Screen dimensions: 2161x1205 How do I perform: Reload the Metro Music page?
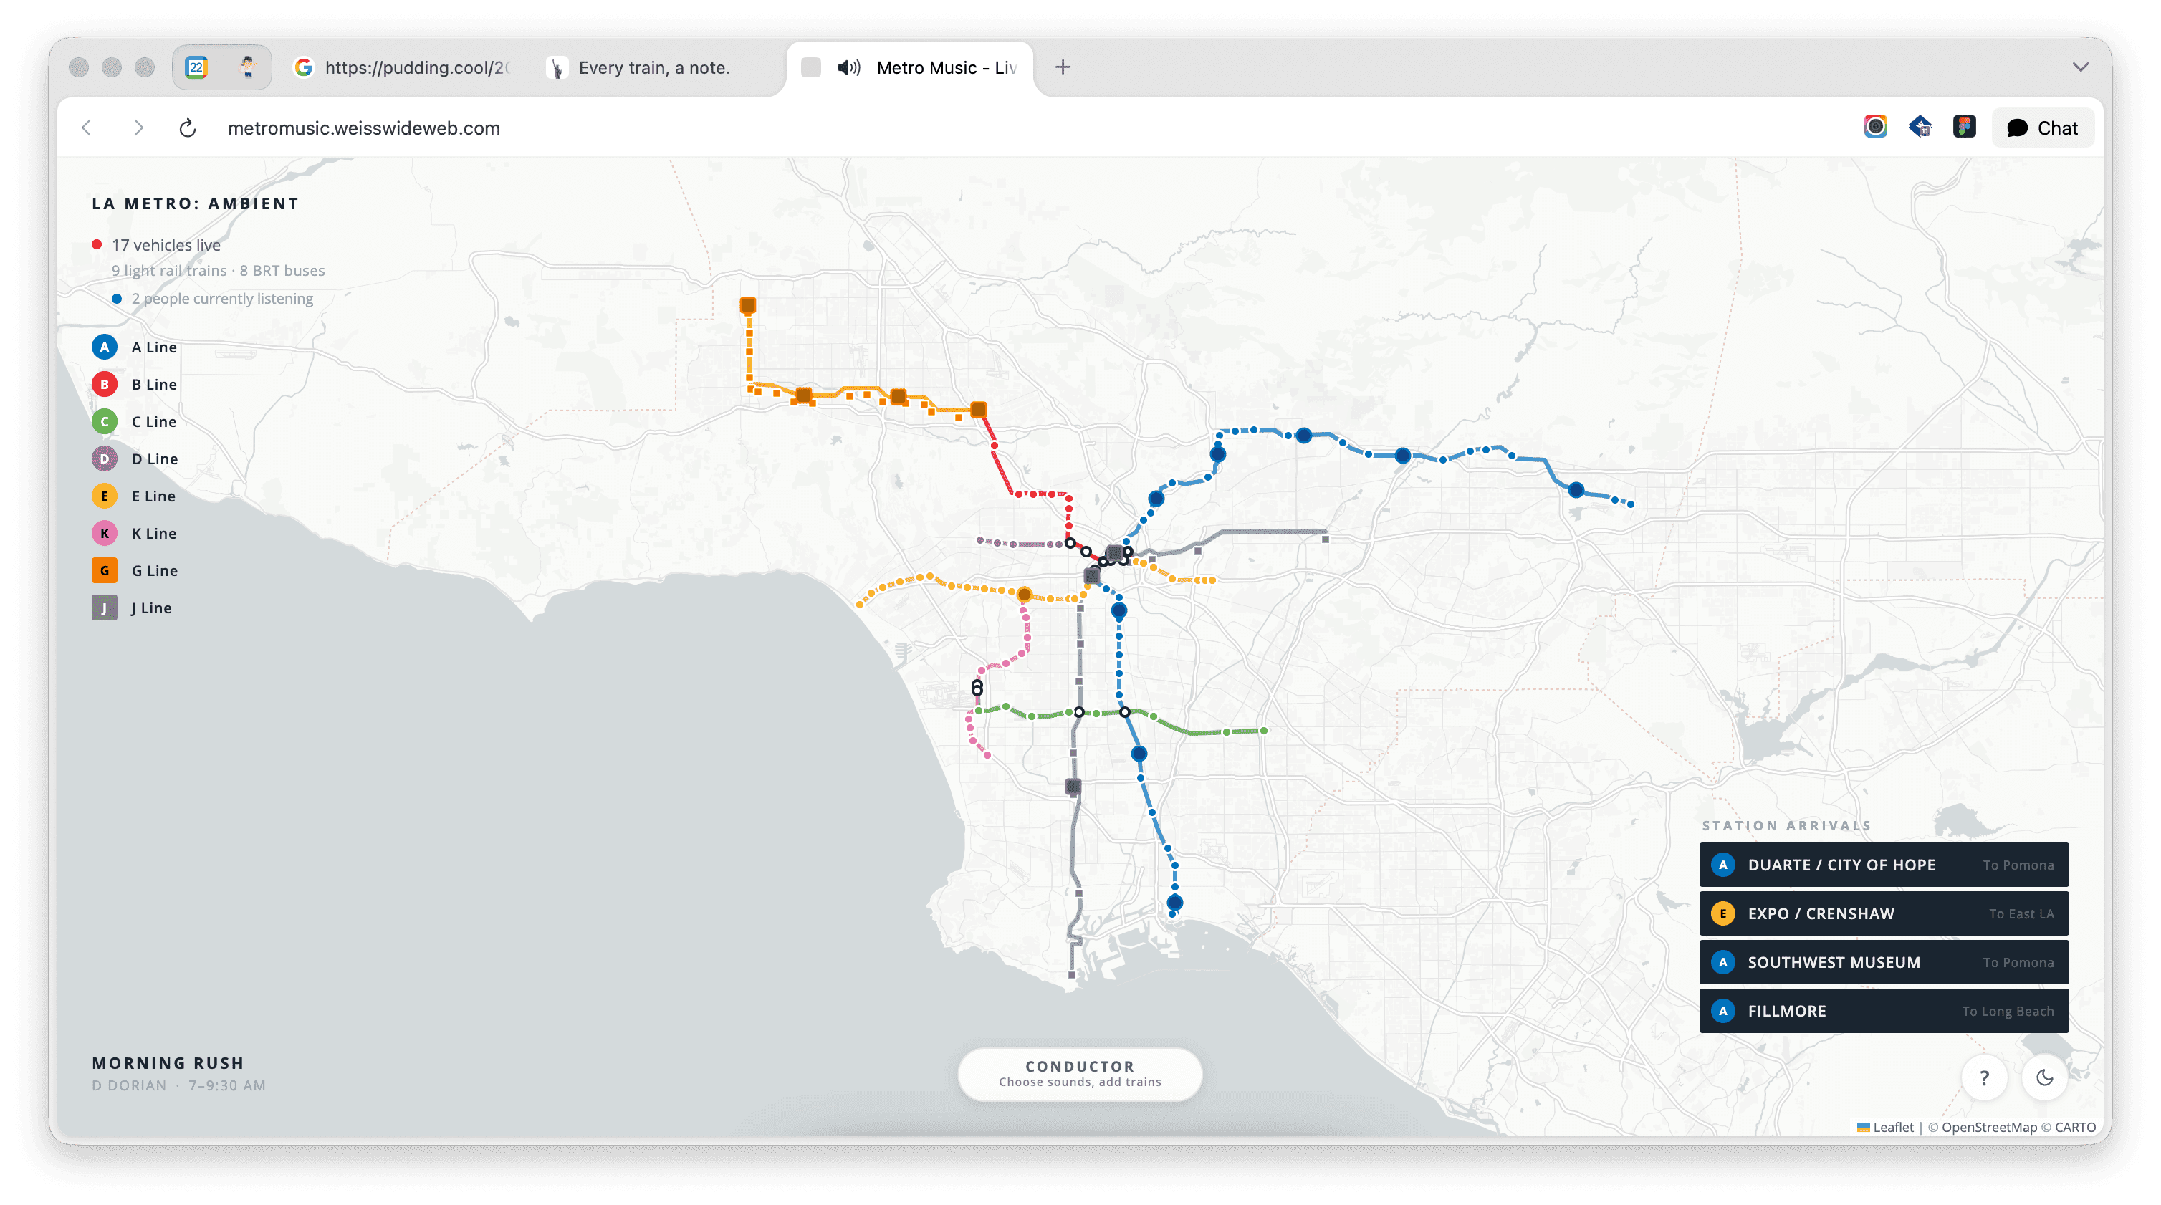click(x=188, y=128)
